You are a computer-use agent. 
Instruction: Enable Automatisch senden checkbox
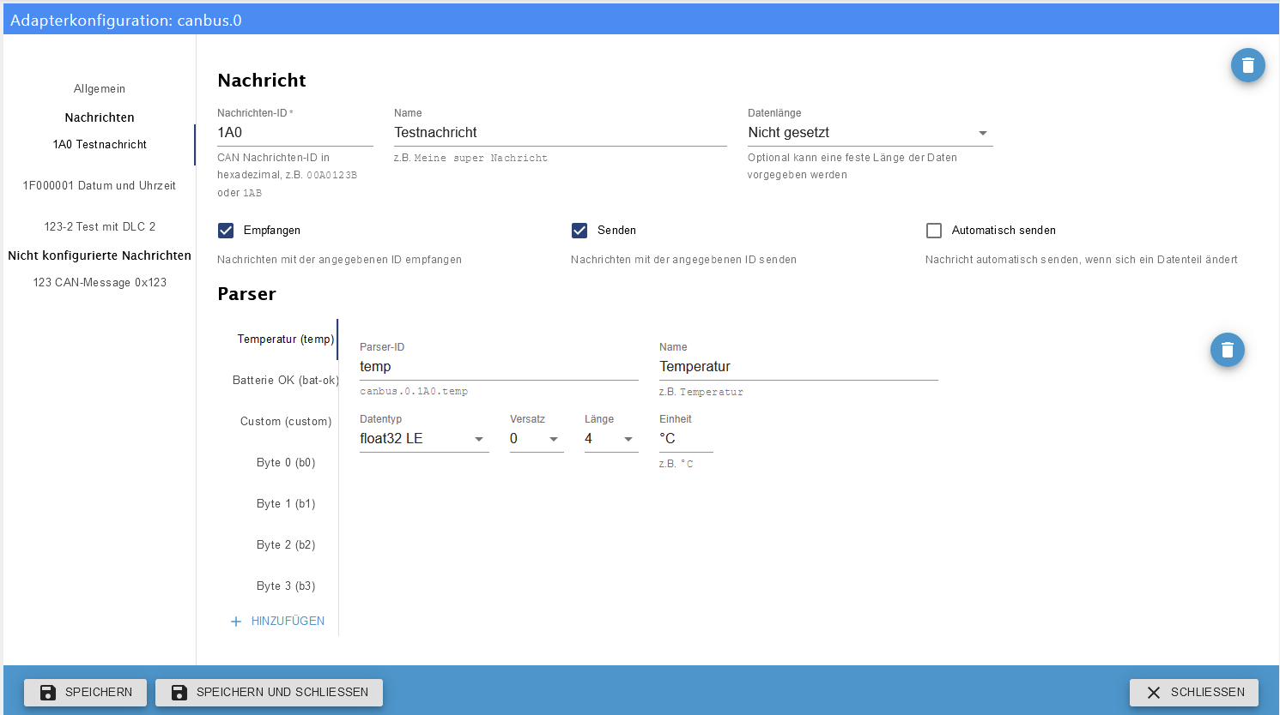click(x=934, y=231)
